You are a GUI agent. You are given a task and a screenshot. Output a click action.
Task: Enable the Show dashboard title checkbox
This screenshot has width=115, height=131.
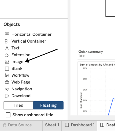coord(8,115)
